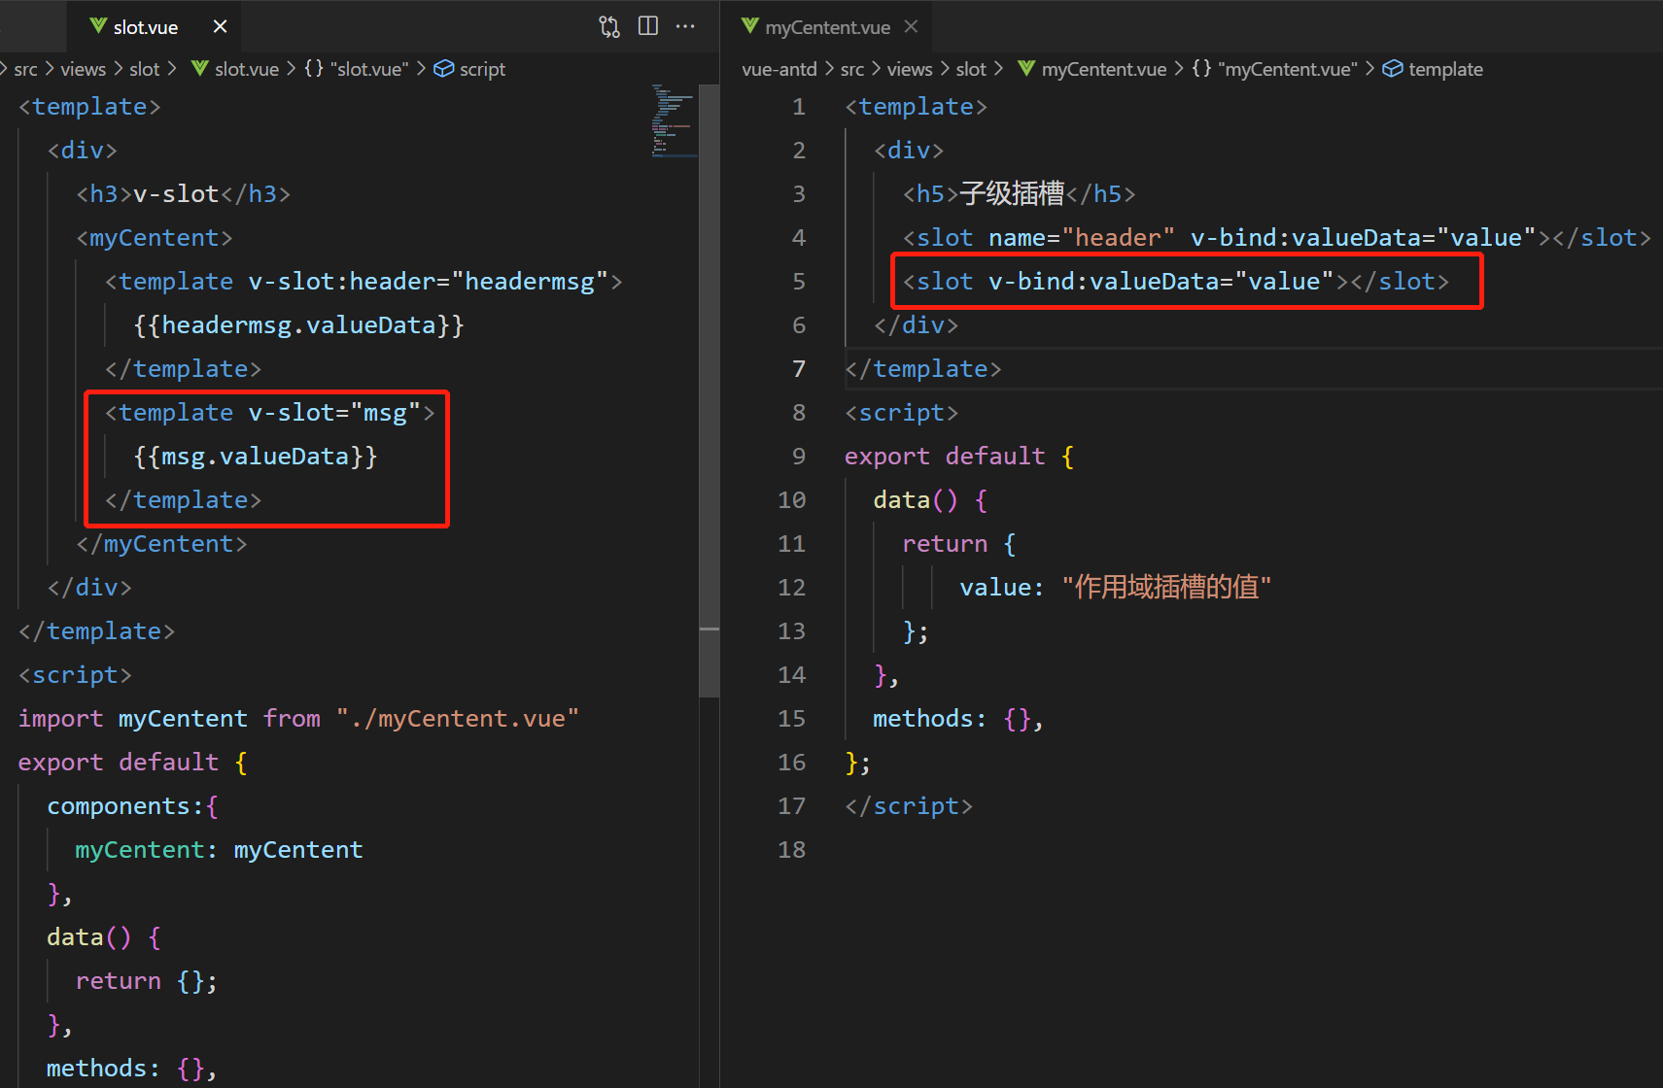Click the minimap in the left editor
Screen dimensions: 1663x1088
click(x=674, y=121)
